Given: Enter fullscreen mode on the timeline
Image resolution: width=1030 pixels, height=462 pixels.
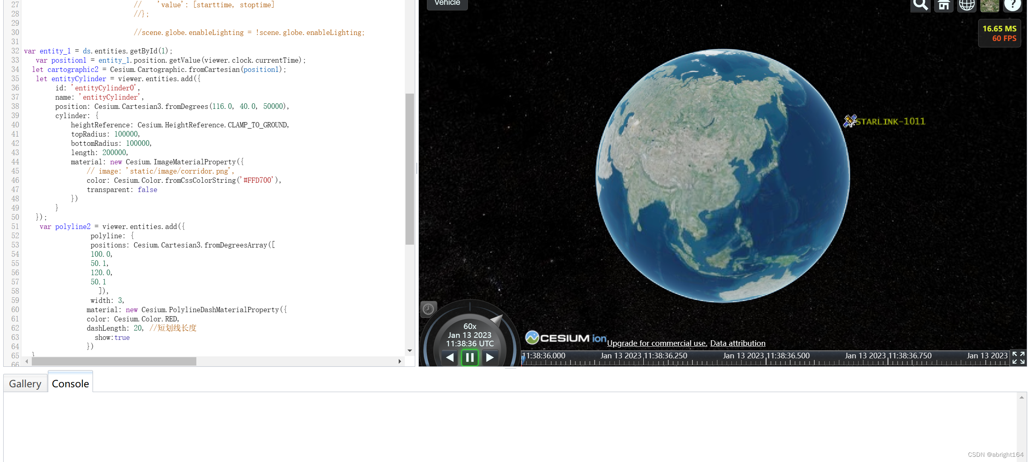Looking at the screenshot, I should [1019, 358].
